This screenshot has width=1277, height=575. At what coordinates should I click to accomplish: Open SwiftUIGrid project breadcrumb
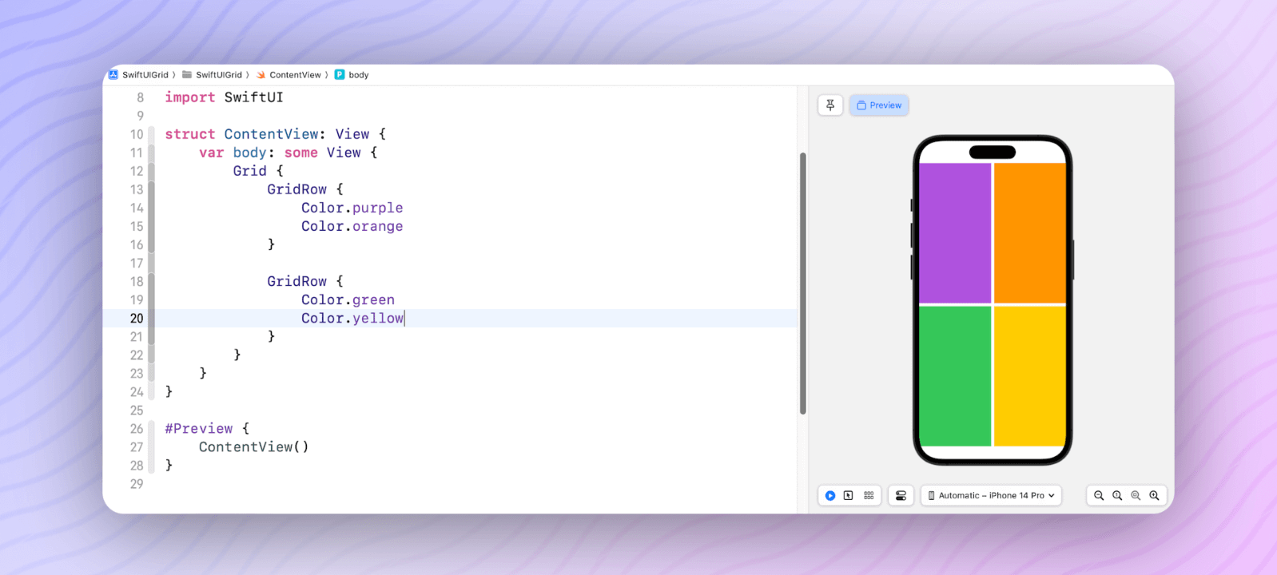point(144,75)
